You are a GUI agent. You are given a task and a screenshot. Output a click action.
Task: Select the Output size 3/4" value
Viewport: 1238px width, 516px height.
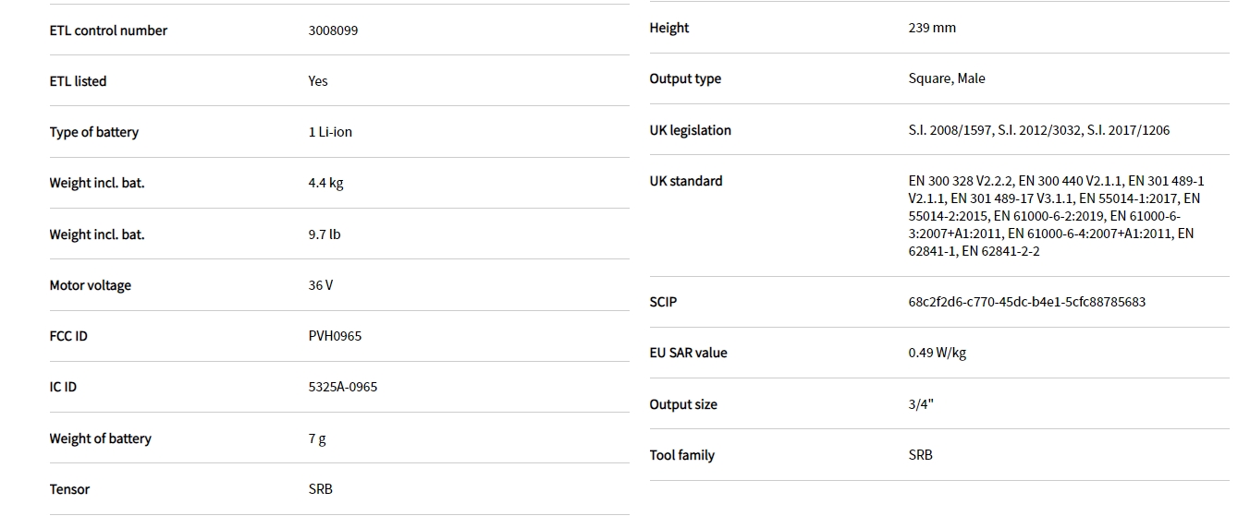pyautogui.click(x=921, y=404)
